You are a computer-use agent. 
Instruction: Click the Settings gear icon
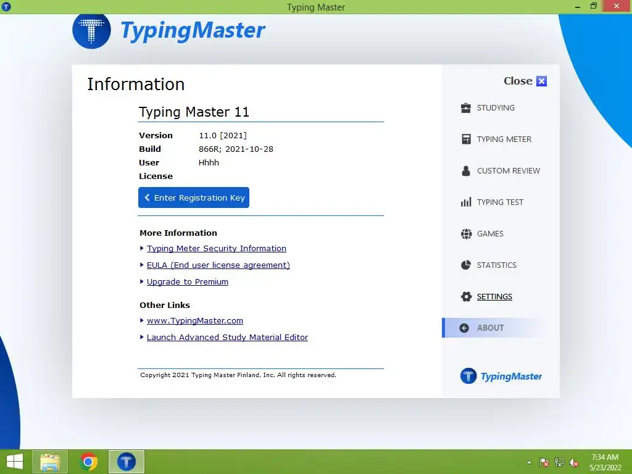click(x=467, y=297)
